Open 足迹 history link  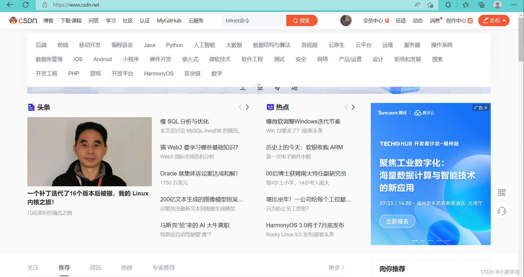pos(401,20)
